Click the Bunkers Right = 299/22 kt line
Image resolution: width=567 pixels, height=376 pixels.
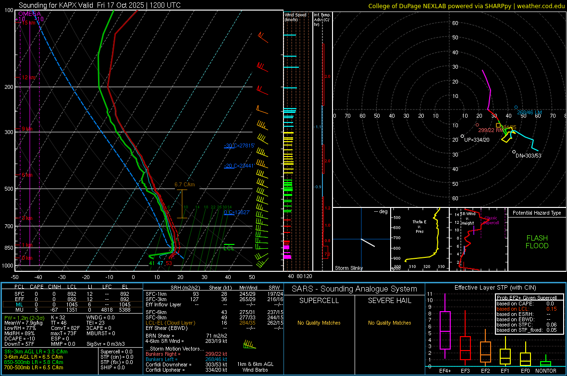pyautogui.click(x=186, y=354)
